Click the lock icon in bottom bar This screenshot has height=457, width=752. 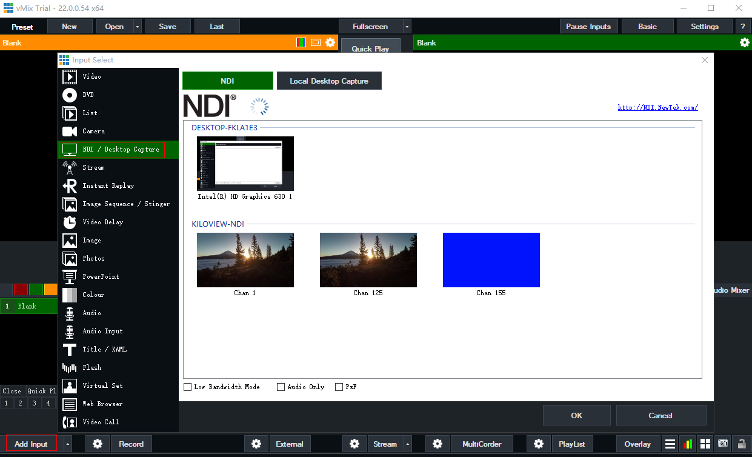click(741, 444)
